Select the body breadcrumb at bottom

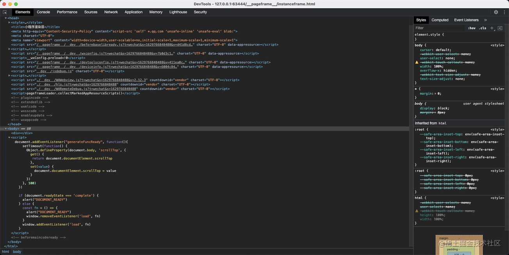point(17,252)
